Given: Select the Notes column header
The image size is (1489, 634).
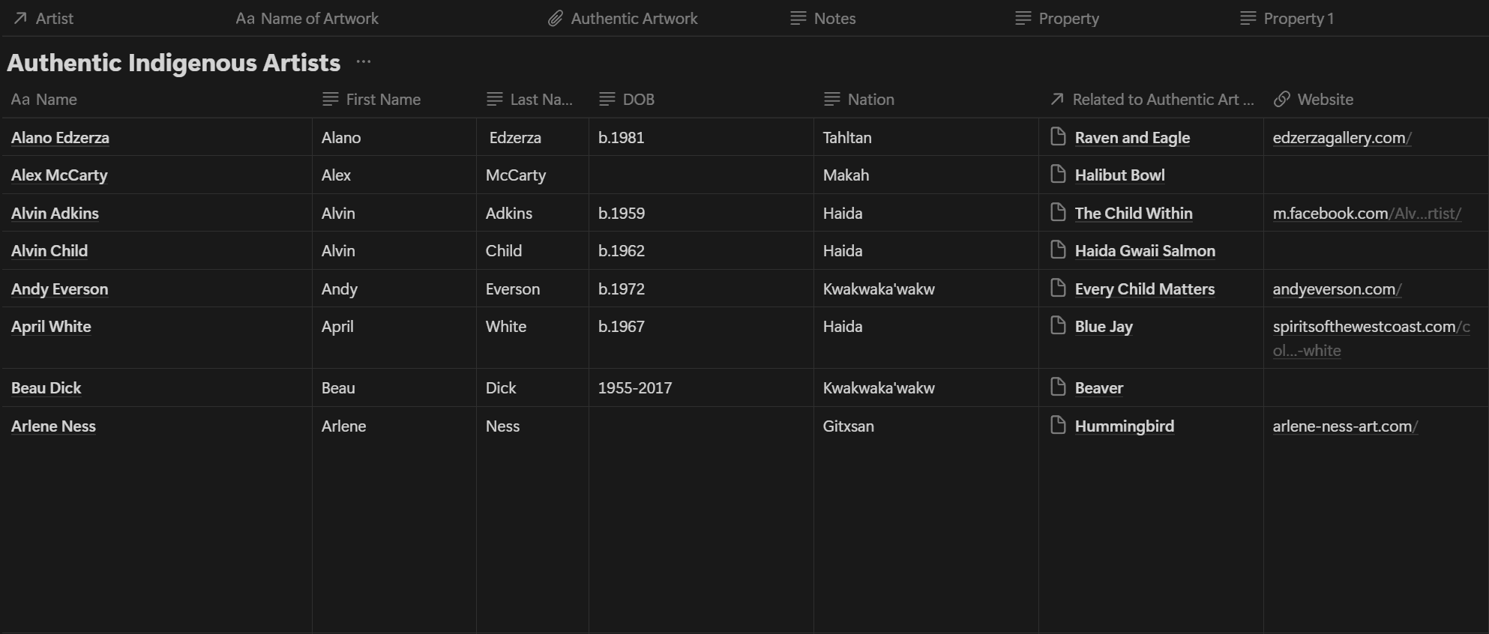Looking at the screenshot, I should [x=834, y=19].
